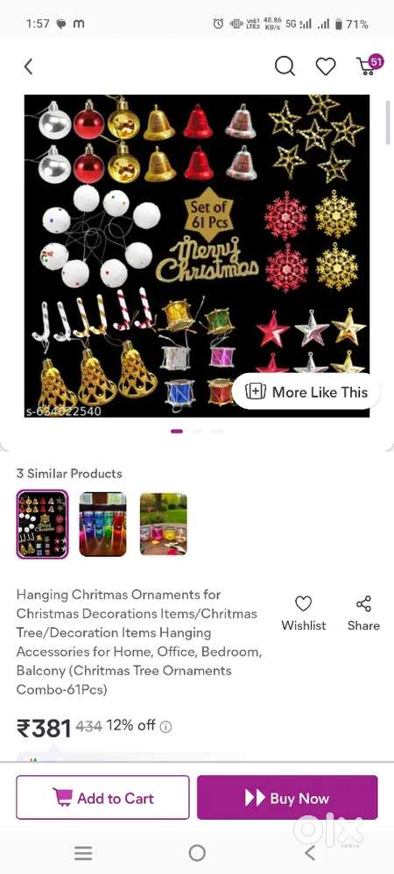The height and width of the screenshot is (874, 394).
Task: Tap Android home circle button
Action: pos(197,852)
